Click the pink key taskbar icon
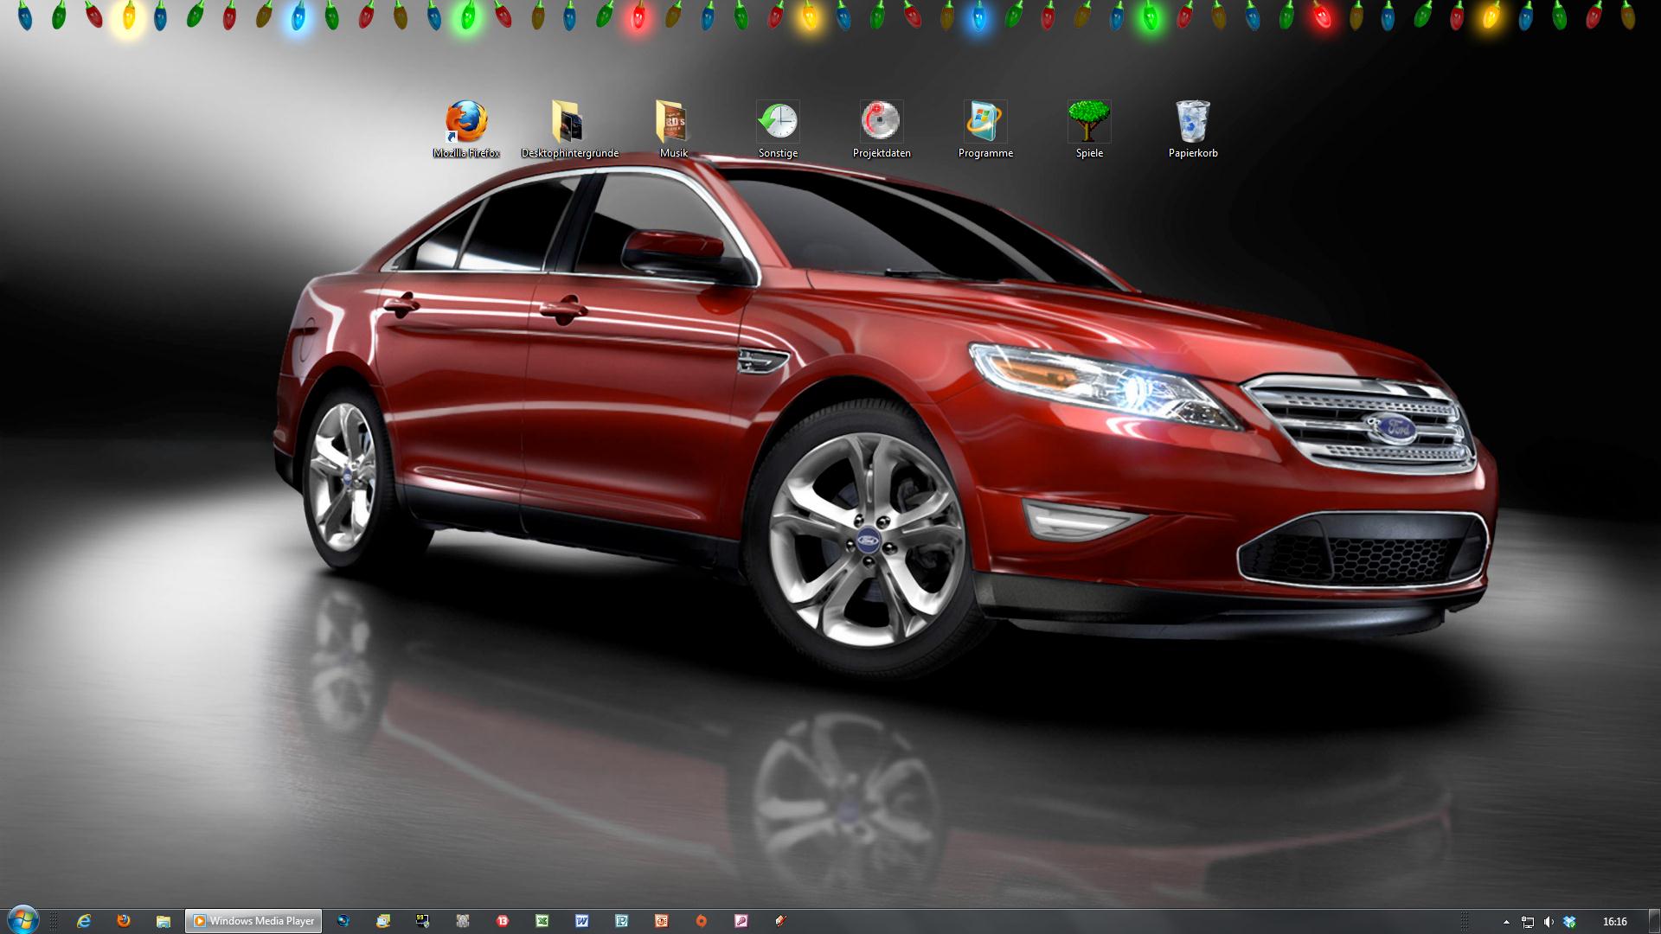 [741, 921]
